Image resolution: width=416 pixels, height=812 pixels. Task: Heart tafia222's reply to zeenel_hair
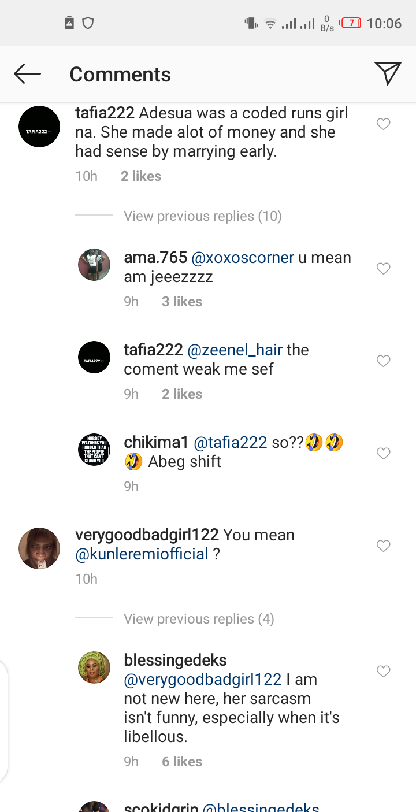(384, 361)
